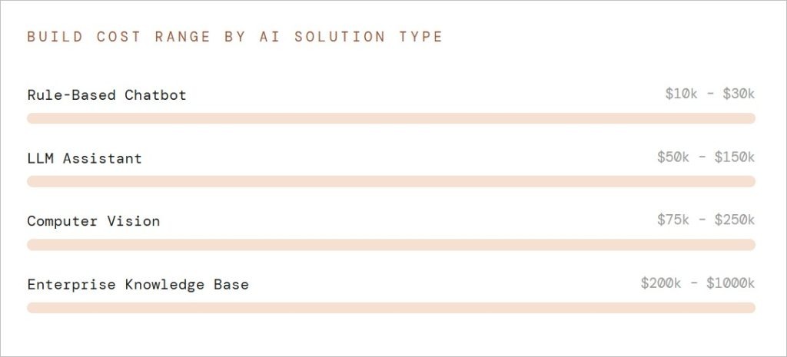787x357 pixels.
Task: Click the $30k upper cost value
Action: click(x=739, y=94)
